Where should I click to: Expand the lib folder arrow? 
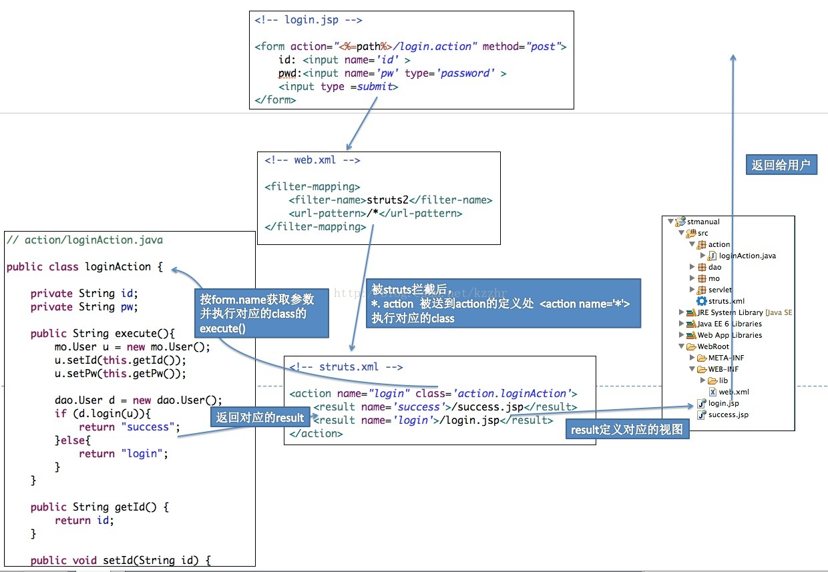click(702, 380)
